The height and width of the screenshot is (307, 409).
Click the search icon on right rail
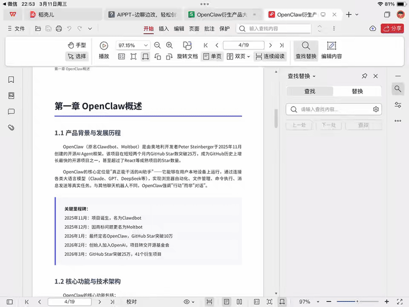coord(398,89)
